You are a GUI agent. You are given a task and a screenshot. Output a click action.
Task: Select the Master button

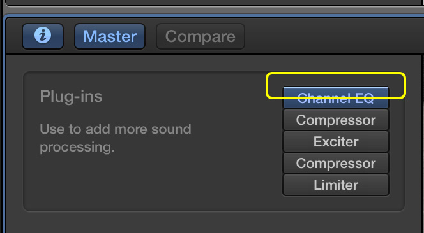(110, 36)
